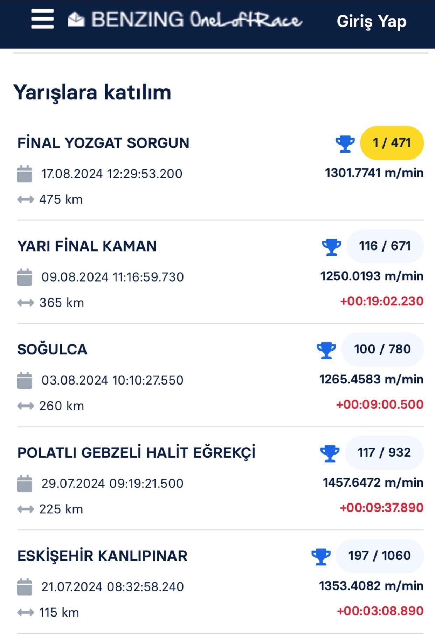
Task: Open the BENZING One Loft Race homepage logo
Action: pos(196,20)
